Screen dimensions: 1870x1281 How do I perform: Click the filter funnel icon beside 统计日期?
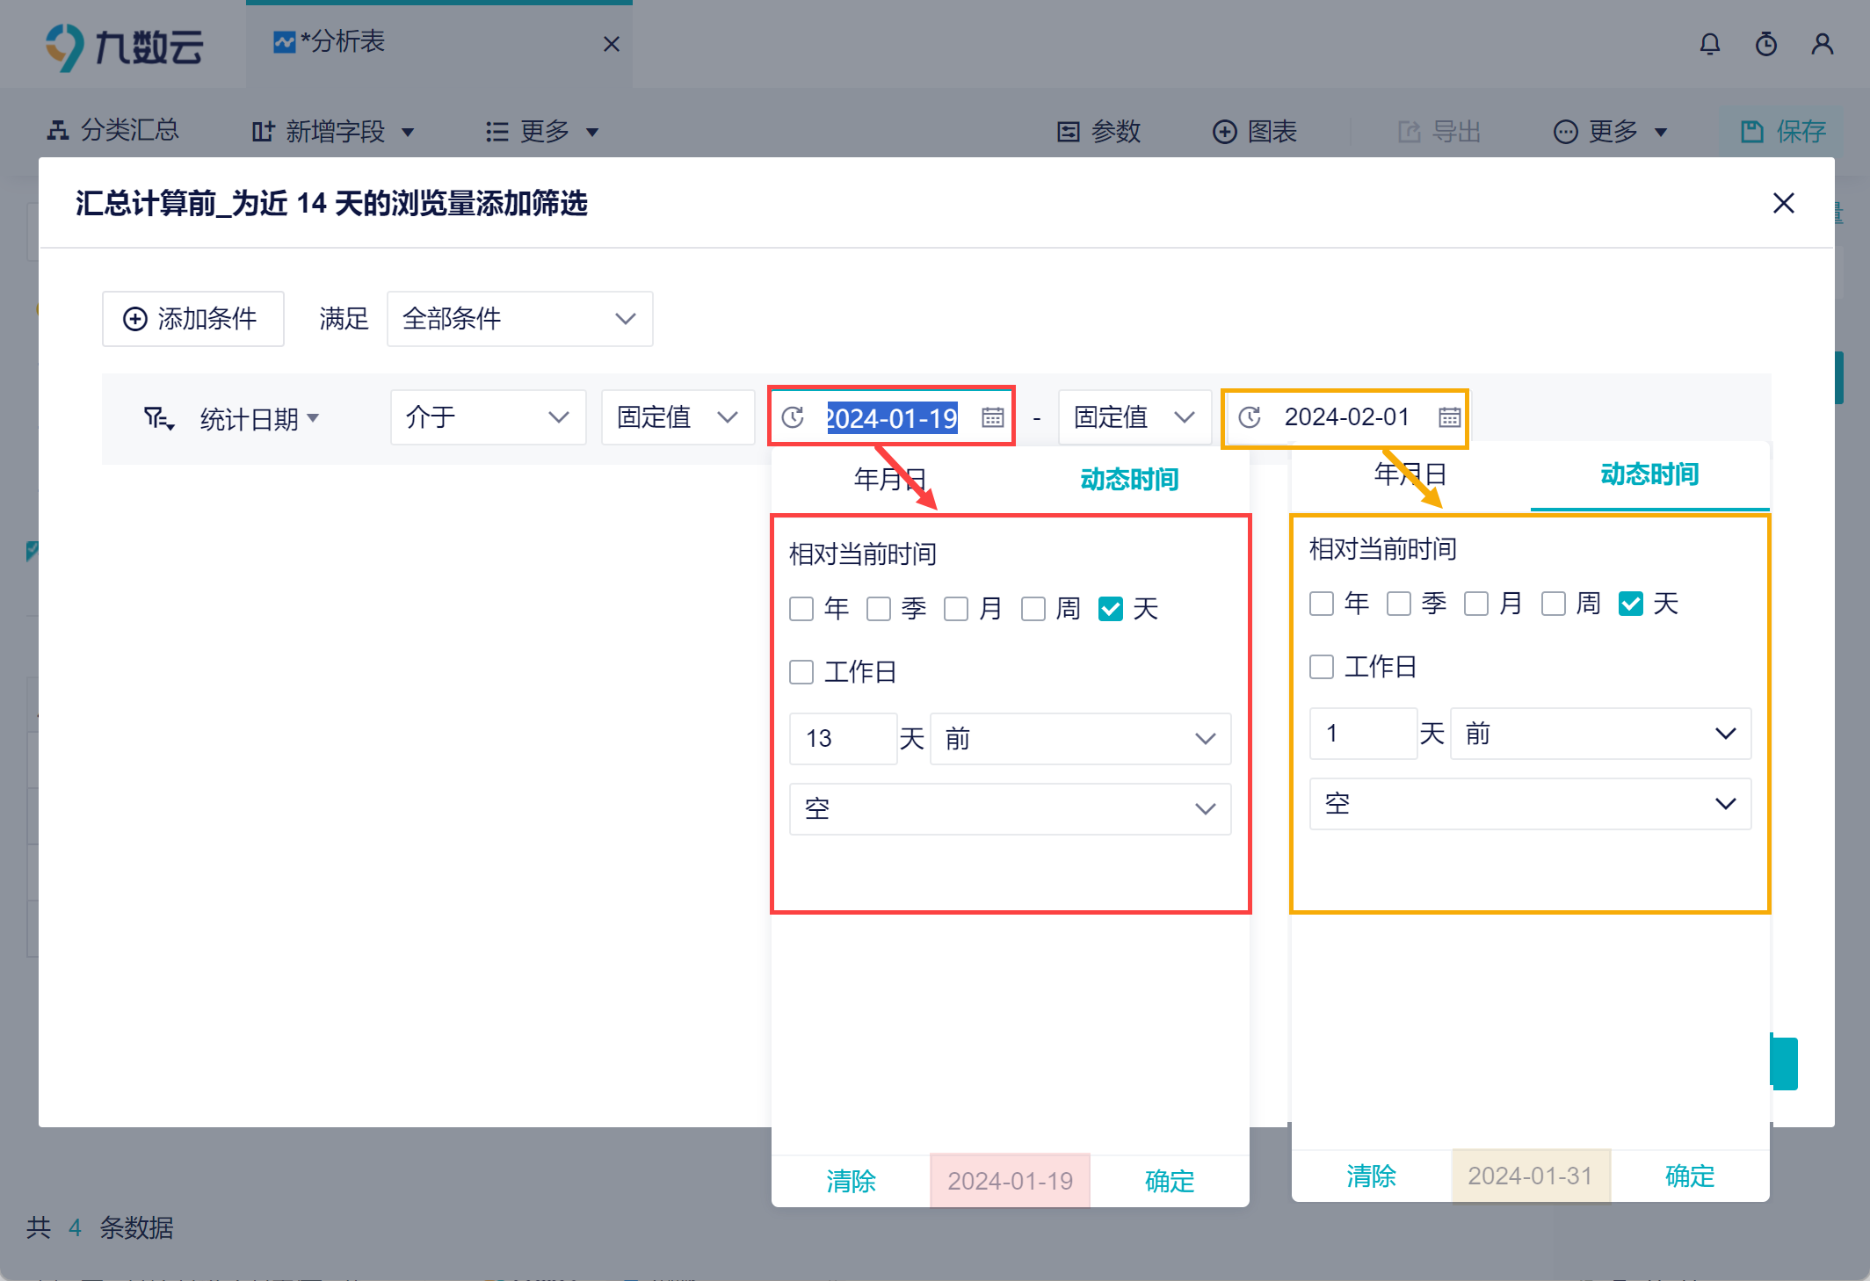pos(158,418)
